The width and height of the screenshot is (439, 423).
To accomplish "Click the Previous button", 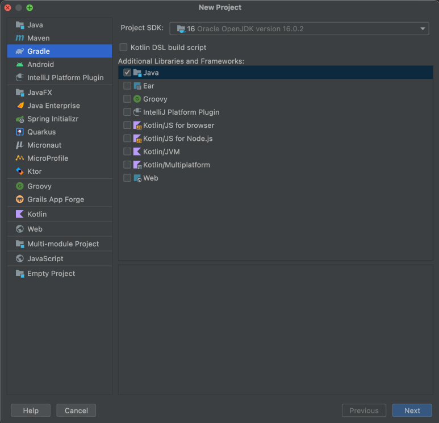I will coord(364,411).
